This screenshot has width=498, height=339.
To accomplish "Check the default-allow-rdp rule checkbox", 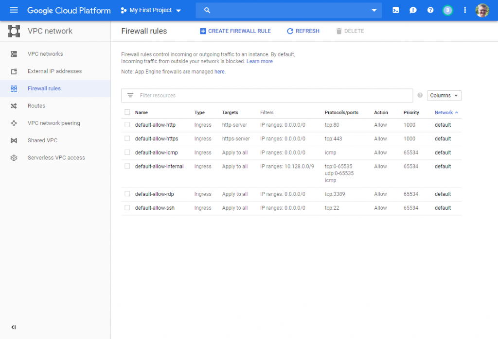I will [x=127, y=194].
